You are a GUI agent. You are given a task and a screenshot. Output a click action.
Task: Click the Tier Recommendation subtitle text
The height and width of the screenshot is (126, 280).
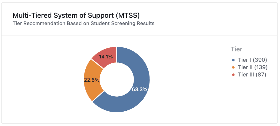coord(84,23)
